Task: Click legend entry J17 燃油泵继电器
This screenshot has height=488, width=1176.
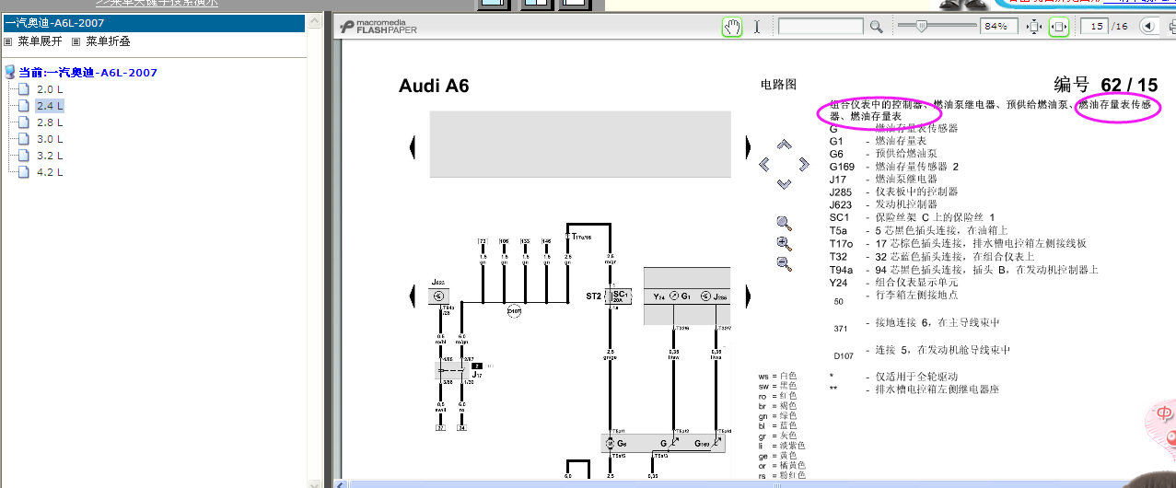Action: pos(893,179)
